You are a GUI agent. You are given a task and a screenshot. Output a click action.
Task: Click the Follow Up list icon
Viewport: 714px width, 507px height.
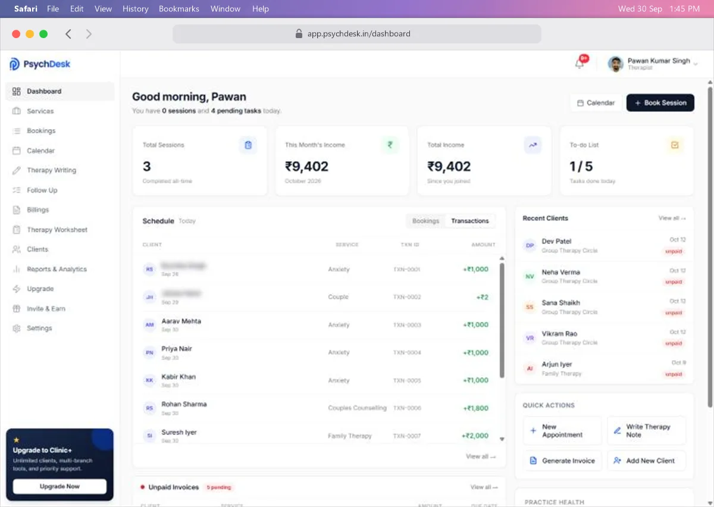16,190
